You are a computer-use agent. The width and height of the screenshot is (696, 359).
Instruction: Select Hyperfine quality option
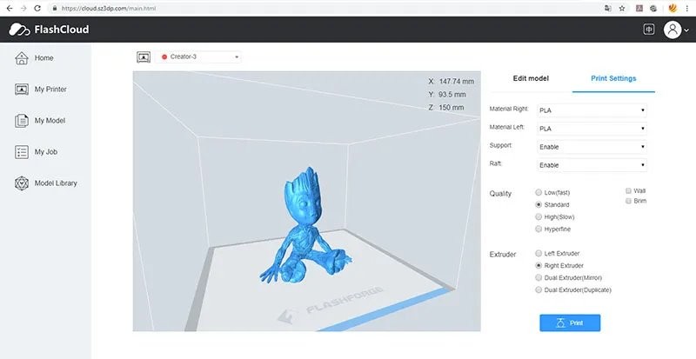click(x=539, y=229)
